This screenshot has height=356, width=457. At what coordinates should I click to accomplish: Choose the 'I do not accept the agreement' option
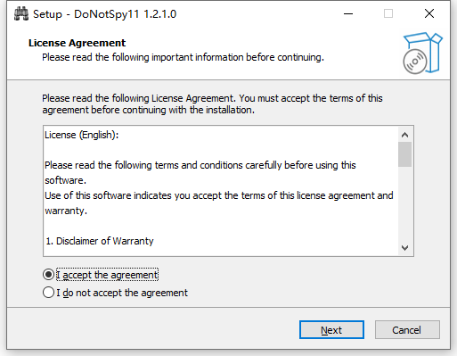(x=48, y=293)
